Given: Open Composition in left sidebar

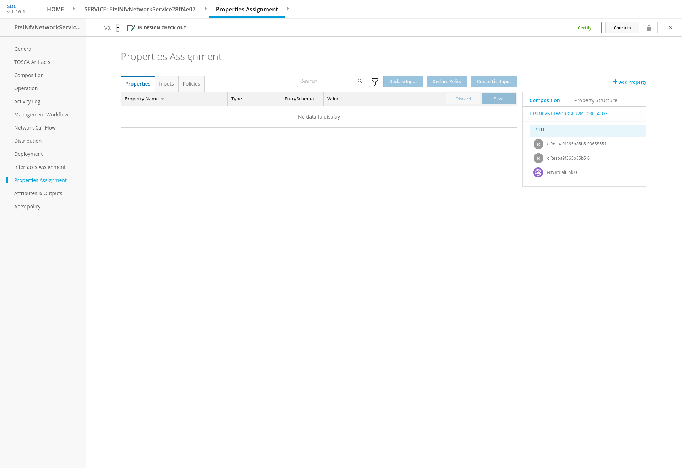Looking at the screenshot, I should tap(29, 75).
